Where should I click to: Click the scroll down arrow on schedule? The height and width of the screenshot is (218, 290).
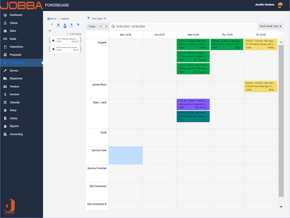[281, 207]
